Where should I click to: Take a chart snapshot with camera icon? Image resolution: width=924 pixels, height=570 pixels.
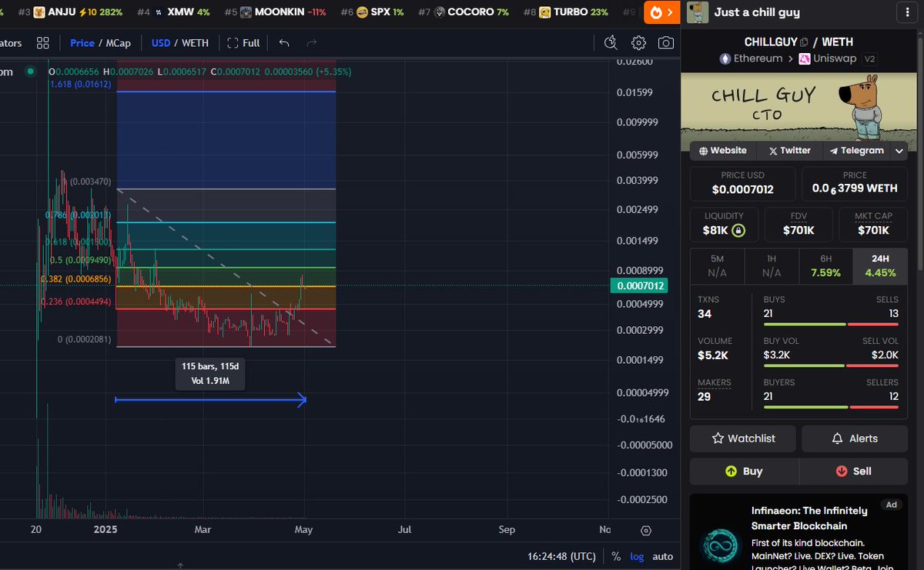(x=666, y=43)
